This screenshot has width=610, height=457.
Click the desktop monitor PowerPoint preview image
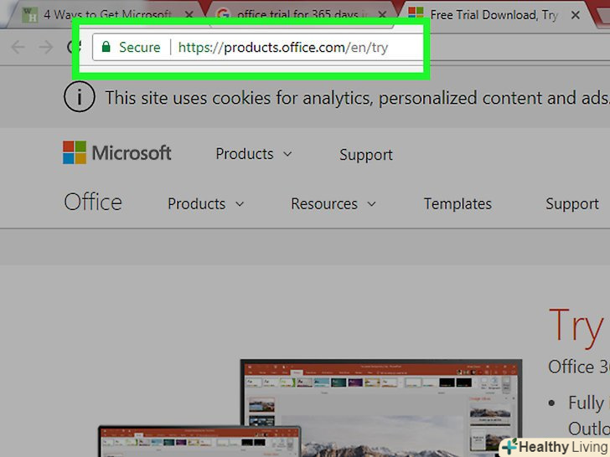coord(381,408)
